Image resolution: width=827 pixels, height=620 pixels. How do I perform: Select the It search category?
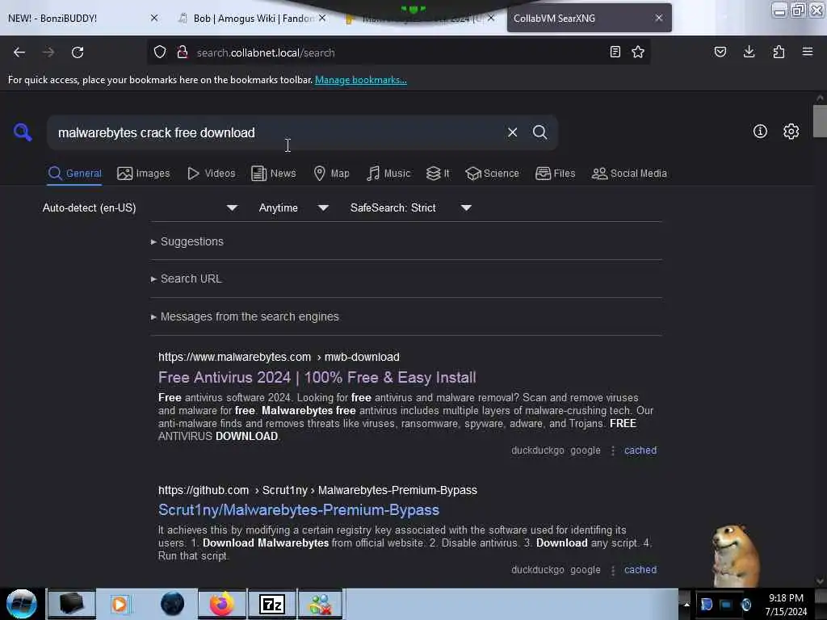pos(438,174)
